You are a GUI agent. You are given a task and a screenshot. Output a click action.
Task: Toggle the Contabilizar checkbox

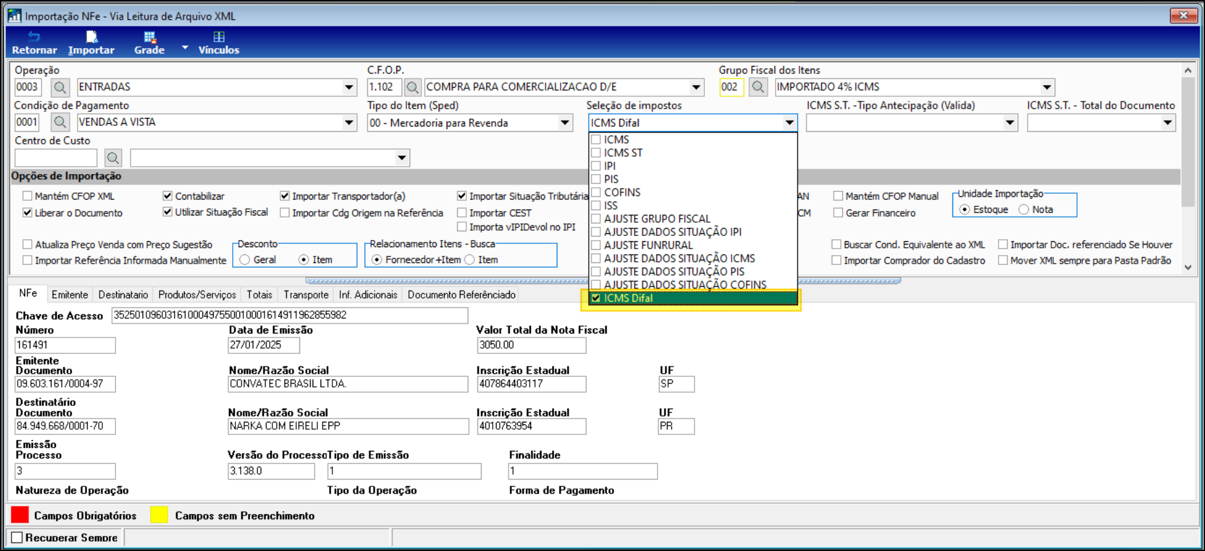(x=168, y=196)
